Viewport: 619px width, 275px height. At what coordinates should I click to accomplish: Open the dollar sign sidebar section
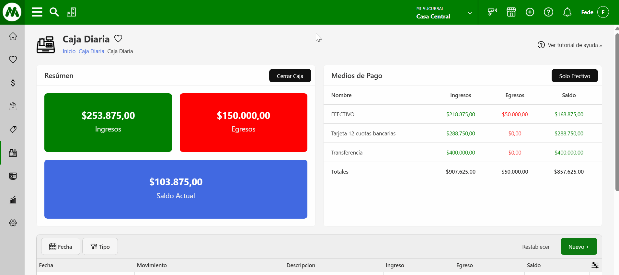[13, 83]
